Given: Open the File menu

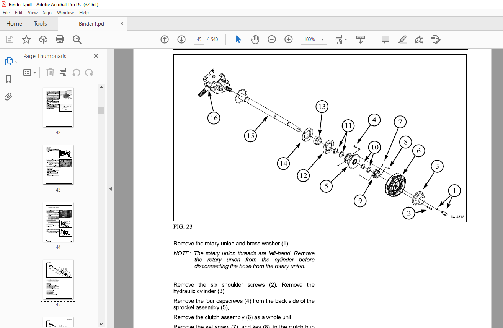Looking at the screenshot, I should pyautogui.click(x=6, y=13).
